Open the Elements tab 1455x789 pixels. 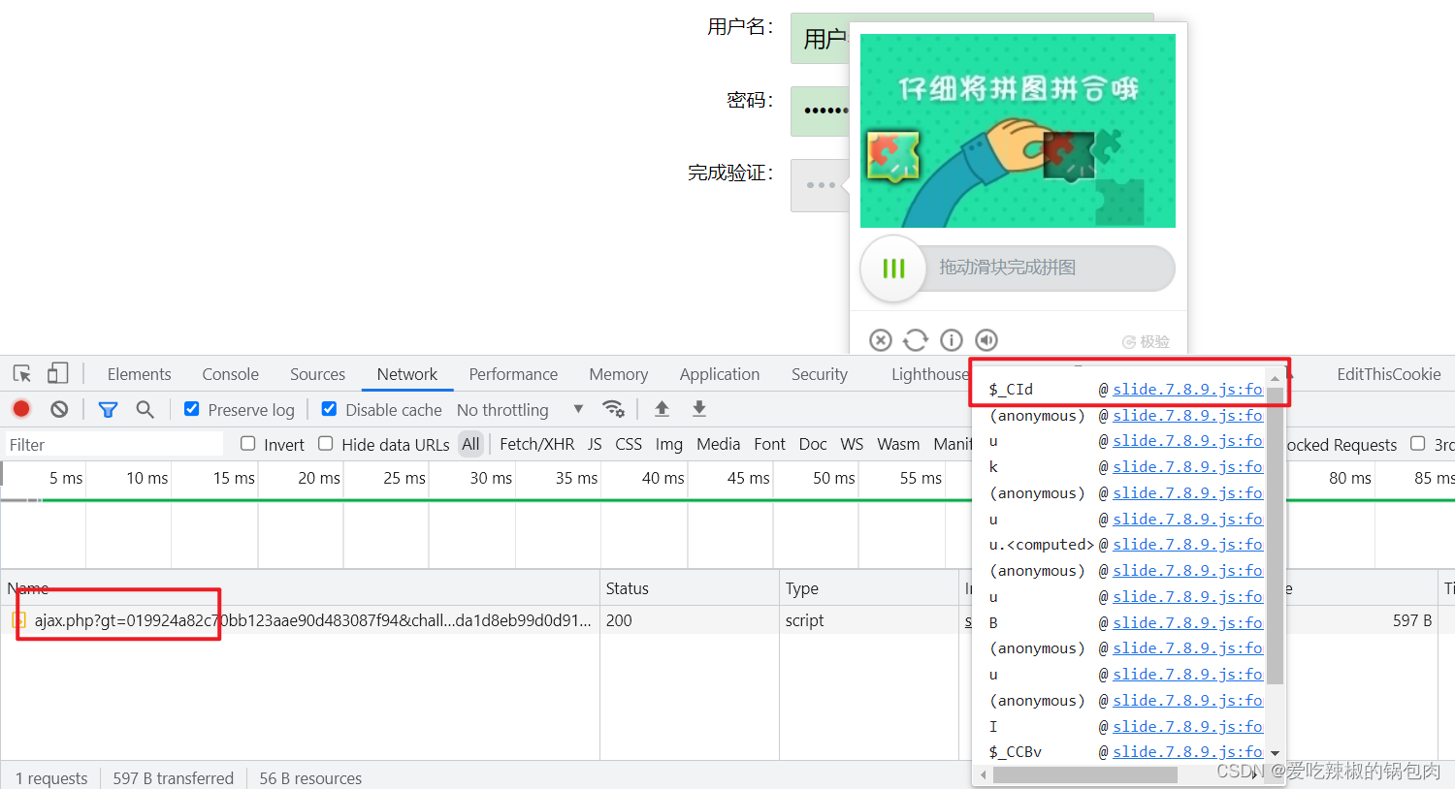click(139, 374)
